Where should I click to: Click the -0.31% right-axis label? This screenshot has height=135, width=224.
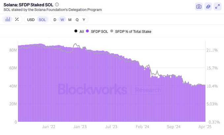pyautogui.click(x=213, y=122)
